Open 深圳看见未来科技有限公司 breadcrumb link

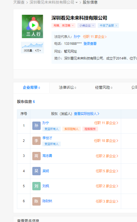coord(52,2)
